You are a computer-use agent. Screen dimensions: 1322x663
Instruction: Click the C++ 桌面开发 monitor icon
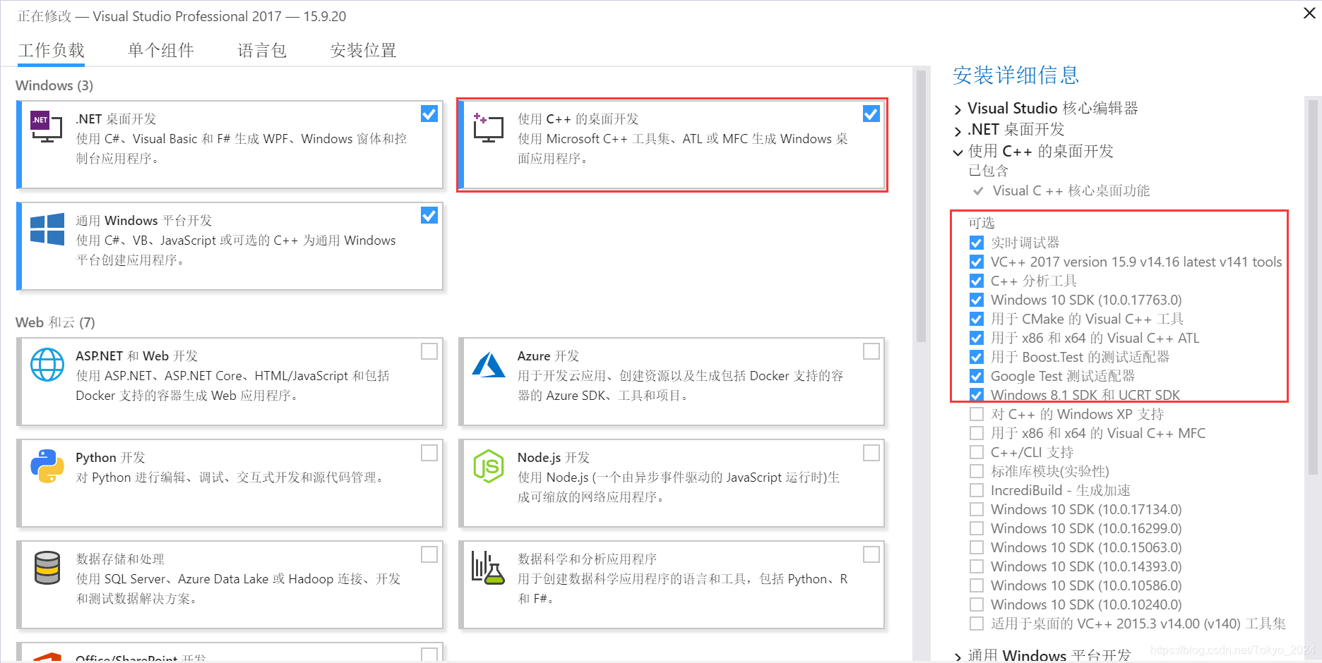[488, 128]
